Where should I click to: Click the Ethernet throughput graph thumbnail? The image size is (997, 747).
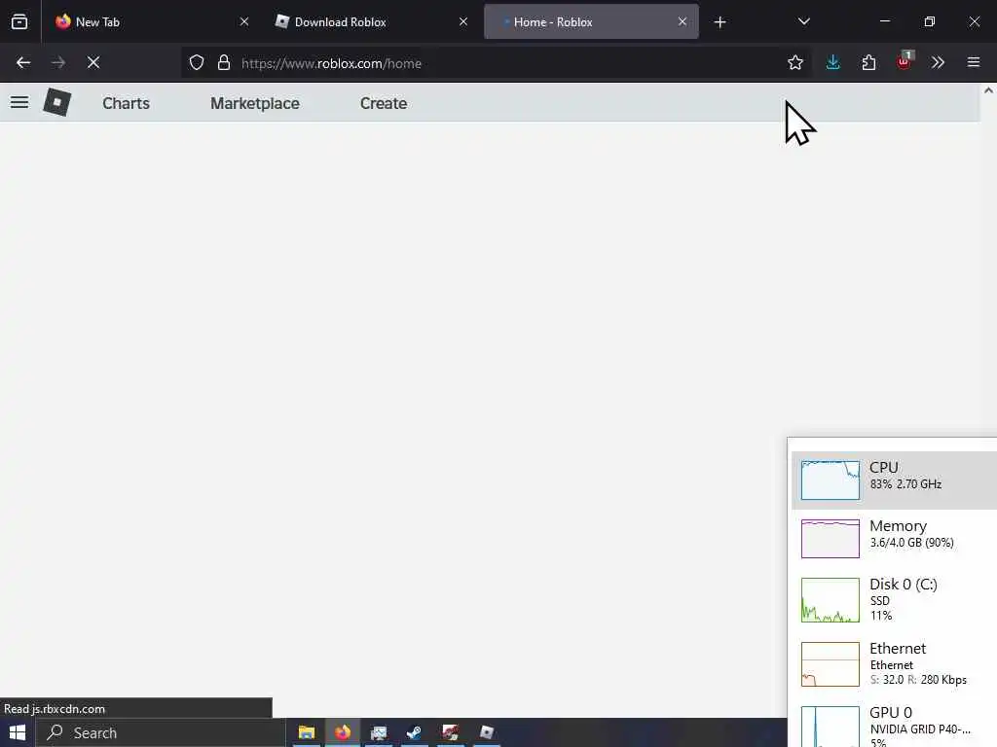(x=831, y=664)
